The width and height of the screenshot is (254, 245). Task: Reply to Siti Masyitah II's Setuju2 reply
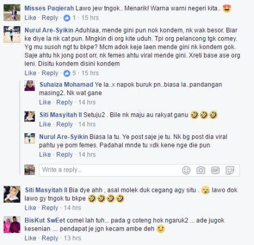pos(64,124)
